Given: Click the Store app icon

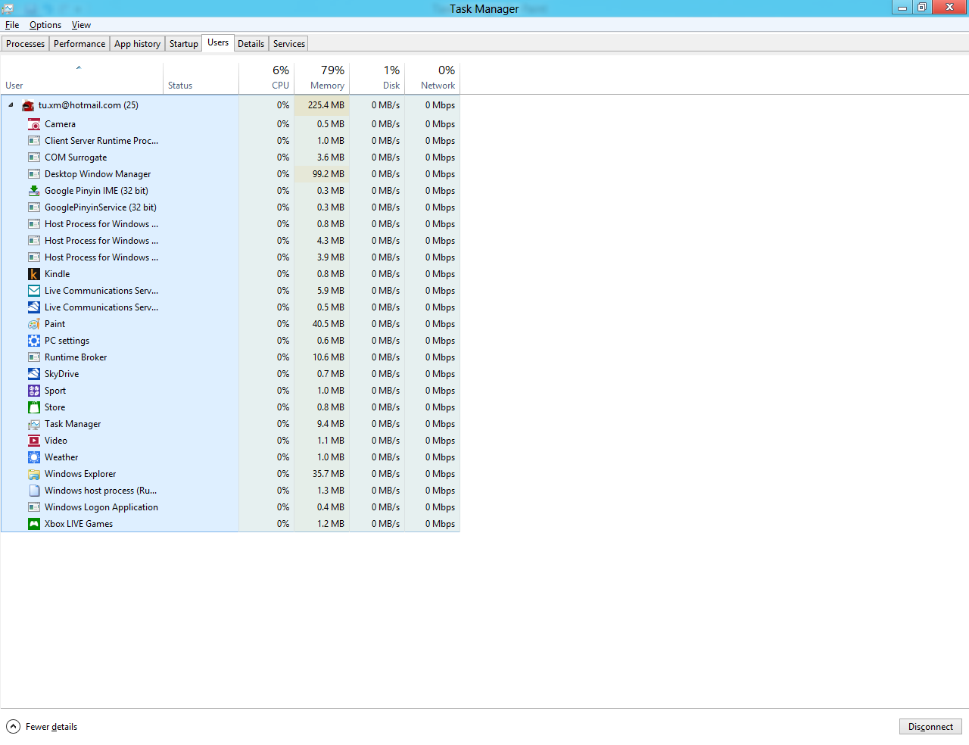Looking at the screenshot, I should tap(34, 407).
